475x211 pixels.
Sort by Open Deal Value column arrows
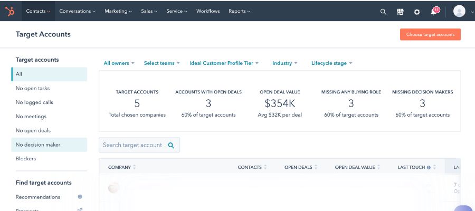point(378,167)
